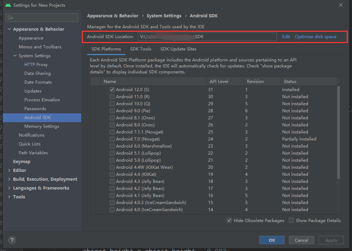Viewport: 352px width, 251px height.
Task: Click the Optimize disk space link
Action: click(x=315, y=37)
